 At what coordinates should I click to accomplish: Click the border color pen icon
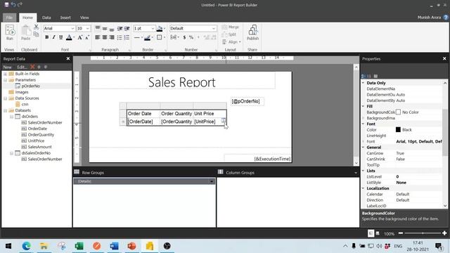[147, 37]
